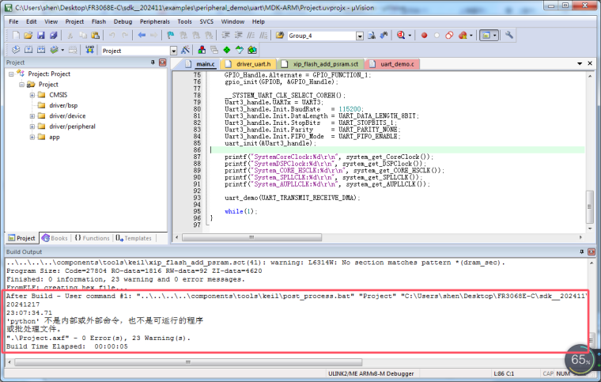
Task: Open the Project target dropdown
Action: click(174, 50)
